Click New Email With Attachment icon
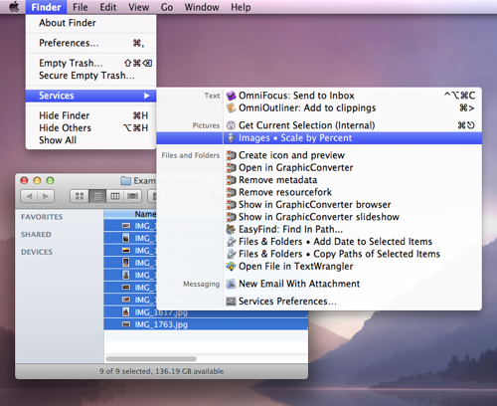The height and width of the screenshot is (406, 497). pyautogui.click(x=231, y=284)
